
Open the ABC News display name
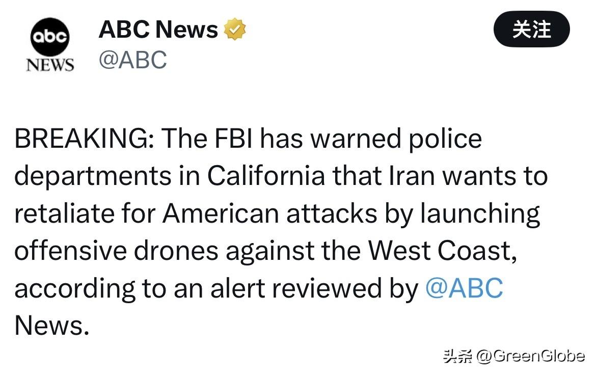pyautogui.click(x=158, y=30)
